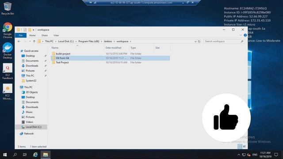Go to the Jenkins breadcrumb
The width and height of the screenshot is (283, 159).
(108, 41)
